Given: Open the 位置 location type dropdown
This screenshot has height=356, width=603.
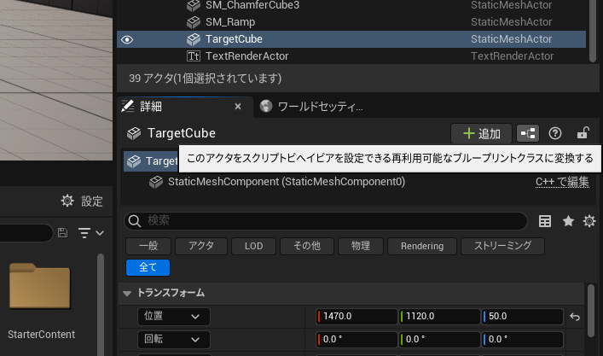Looking at the screenshot, I should coord(174,317).
